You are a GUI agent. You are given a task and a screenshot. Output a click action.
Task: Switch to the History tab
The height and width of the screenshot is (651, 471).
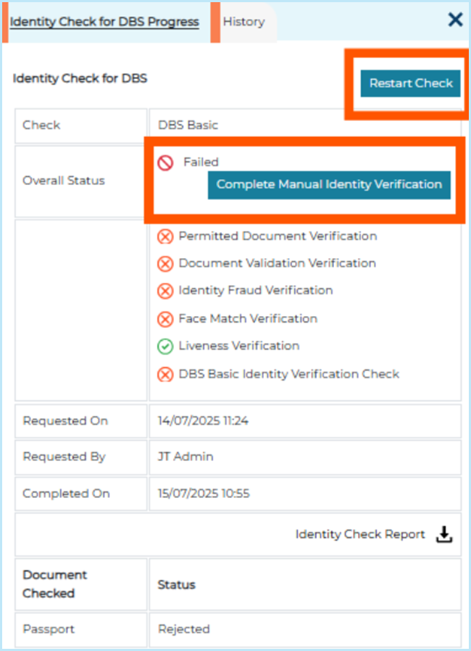click(243, 22)
